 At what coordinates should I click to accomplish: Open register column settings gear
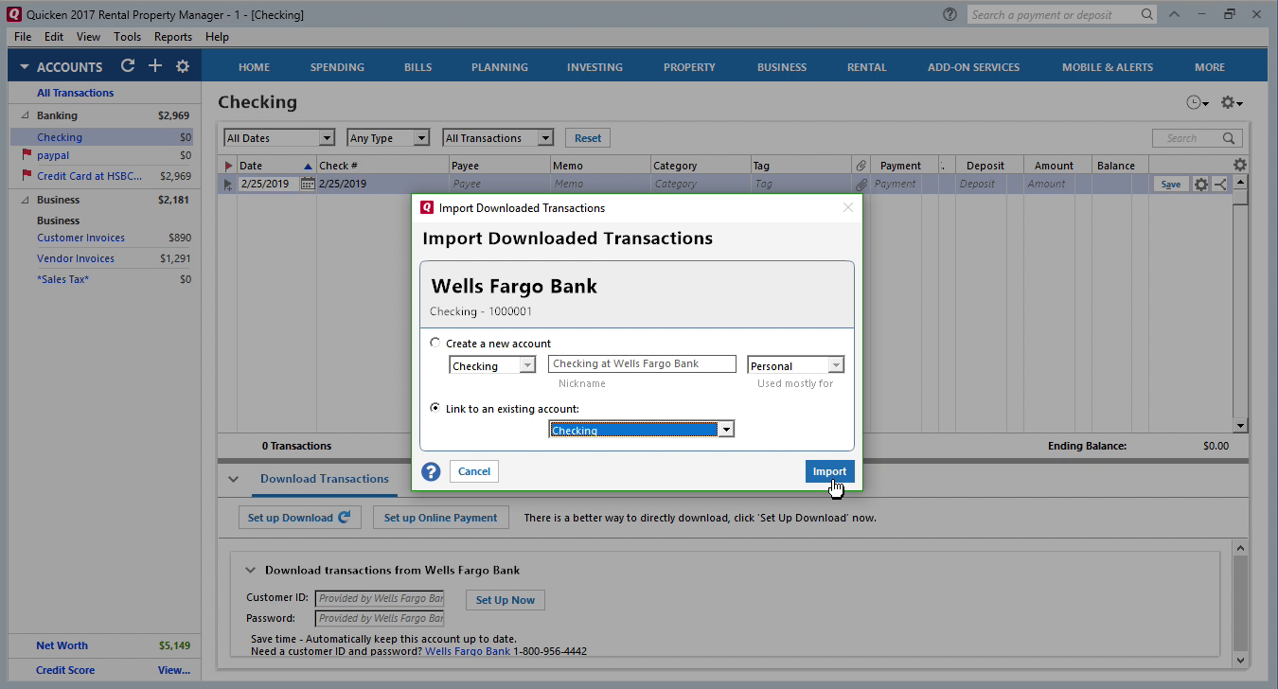pyautogui.click(x=1240, y=165)
